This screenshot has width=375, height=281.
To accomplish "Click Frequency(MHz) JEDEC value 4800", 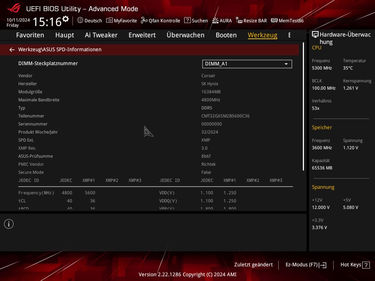I will coord(67,193).
